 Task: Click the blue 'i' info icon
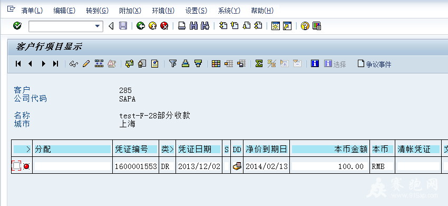pyautogui.click(x=315, y=63)
